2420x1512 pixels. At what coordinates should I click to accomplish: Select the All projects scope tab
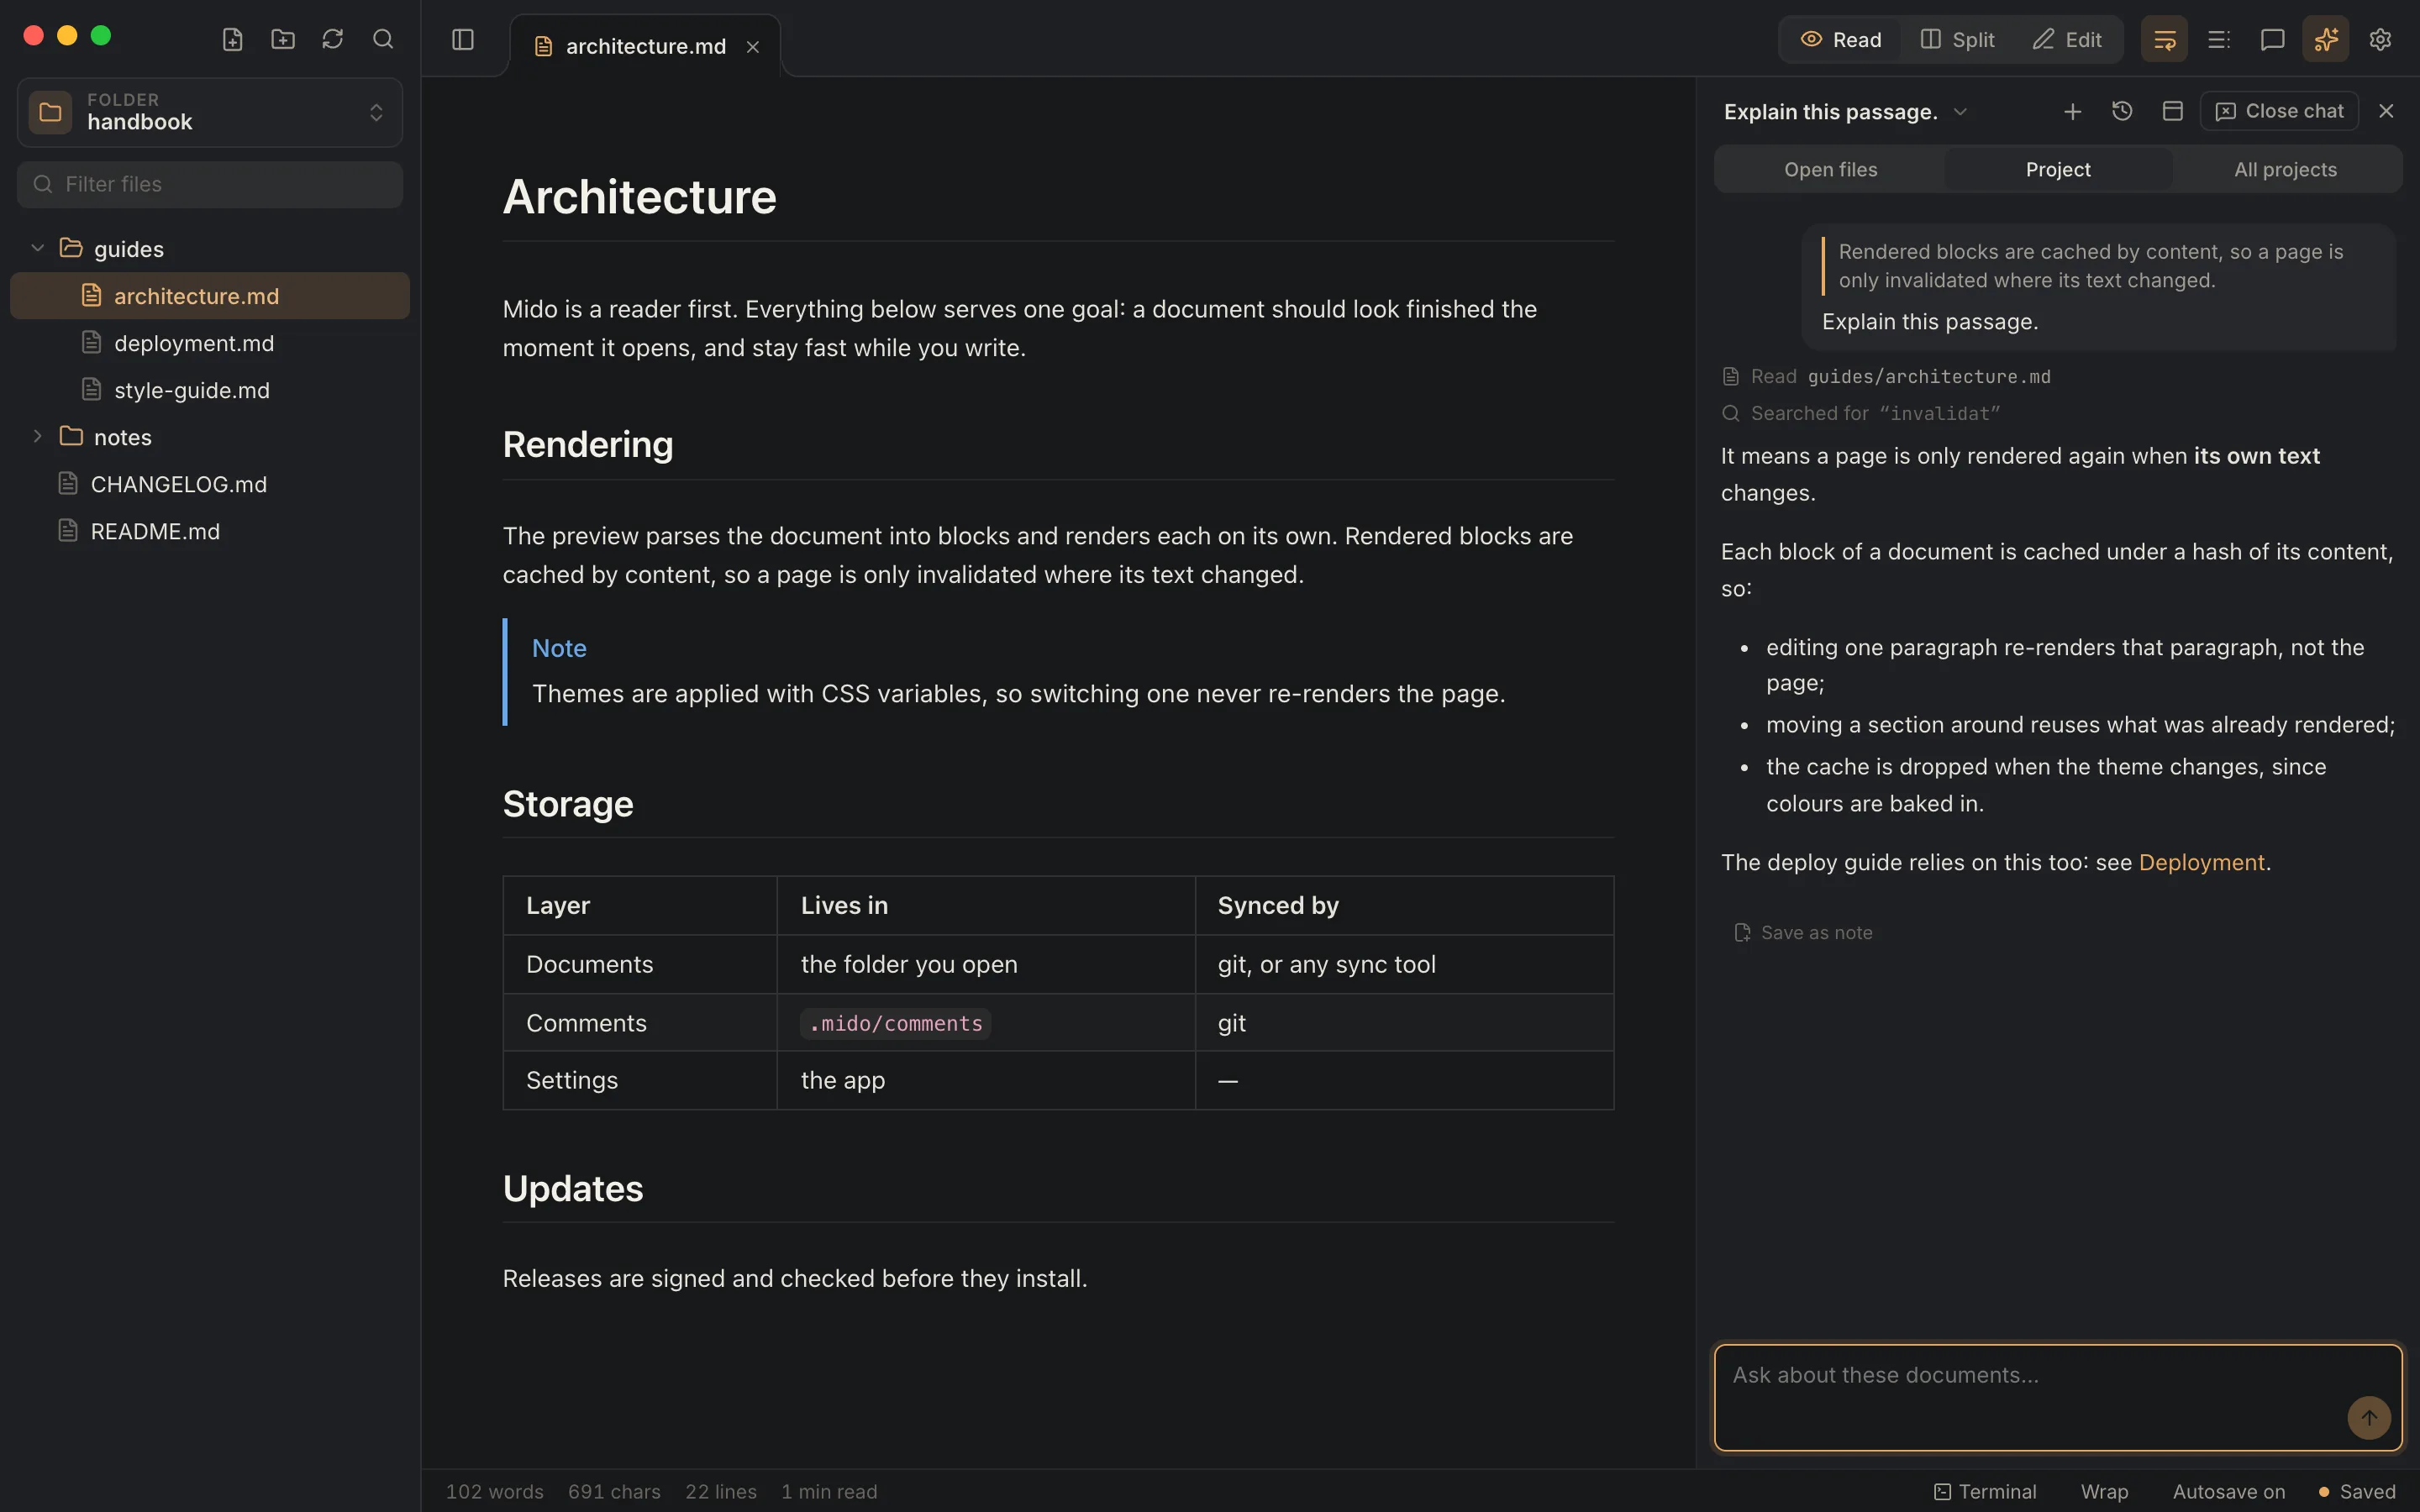coord(2285,169)
